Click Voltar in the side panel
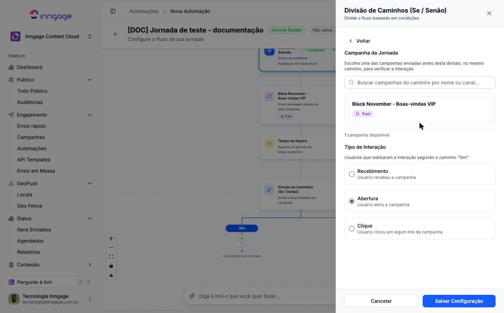 pyautogui.click(x=360, y=41)
